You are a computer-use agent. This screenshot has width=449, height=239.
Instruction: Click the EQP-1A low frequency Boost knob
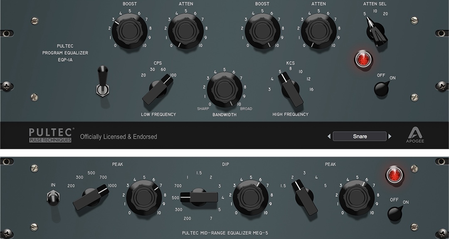pyautogui.click(x=130, y=31)
